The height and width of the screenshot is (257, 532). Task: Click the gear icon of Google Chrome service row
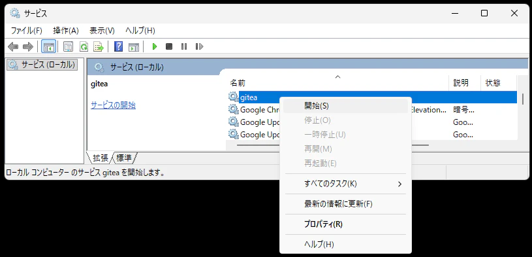pos(234,109)
